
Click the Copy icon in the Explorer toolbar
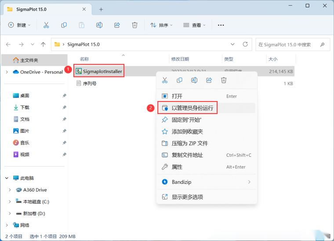tap(64, 25)
